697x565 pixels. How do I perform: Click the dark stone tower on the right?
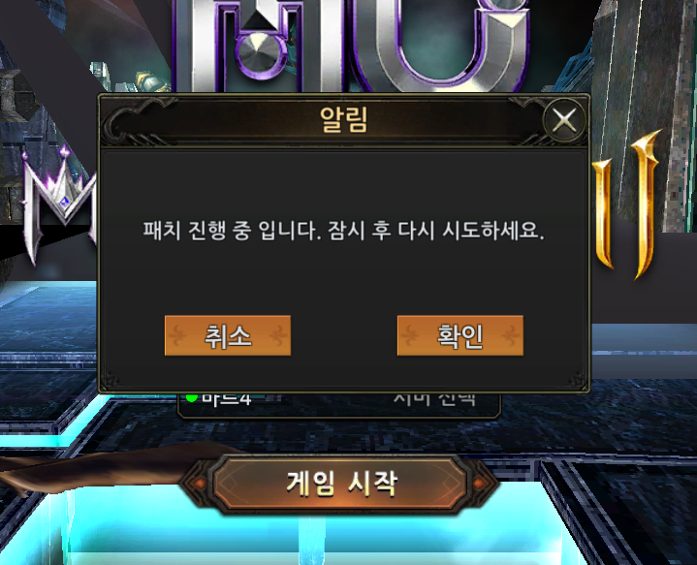coord(643,113)
